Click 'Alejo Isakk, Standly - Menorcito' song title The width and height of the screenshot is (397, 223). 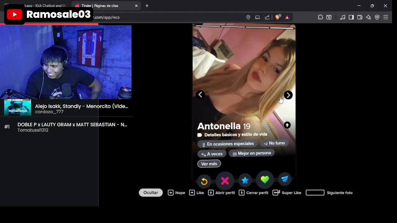point(82,106)
